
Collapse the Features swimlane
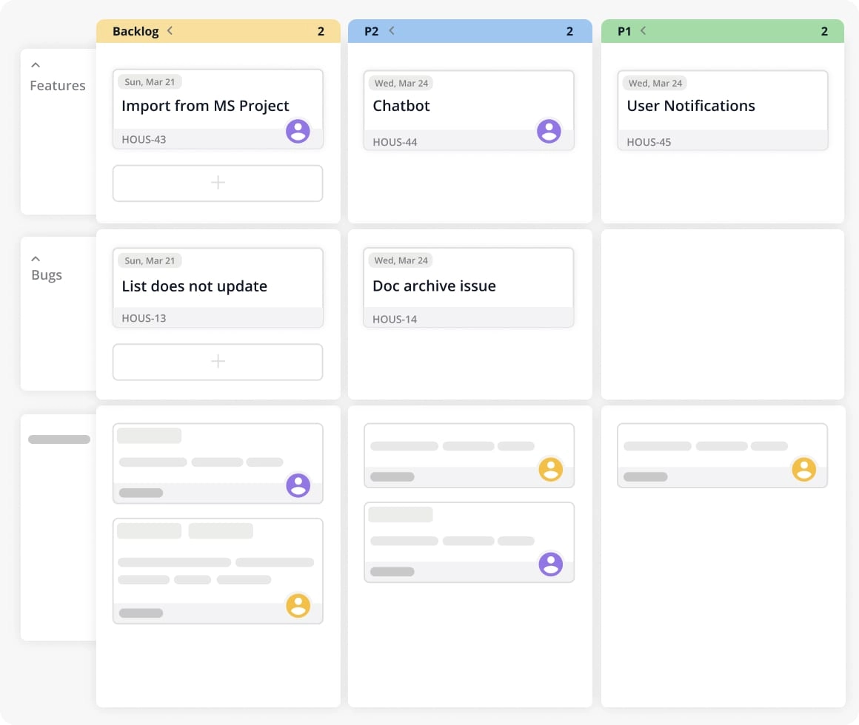[x=36, y=65]
